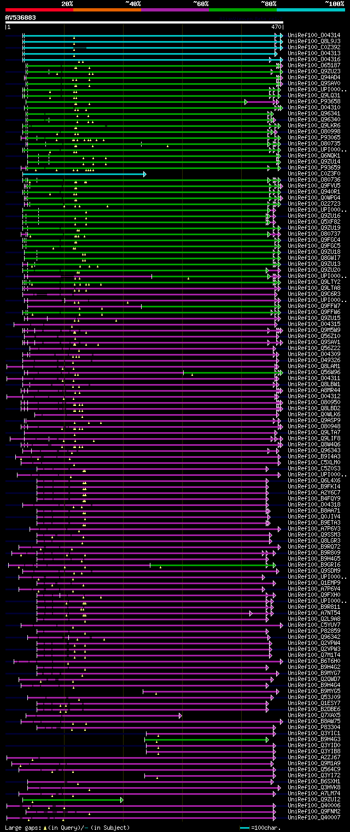Image resolution: width=350 pixels, height=832 pixels.
Task: Click the UniRef100_P93658 label
Action: click(x=314, y=102)
